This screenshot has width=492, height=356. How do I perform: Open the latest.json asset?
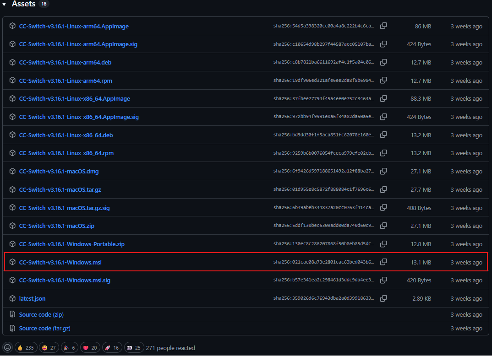pos(33,299)
